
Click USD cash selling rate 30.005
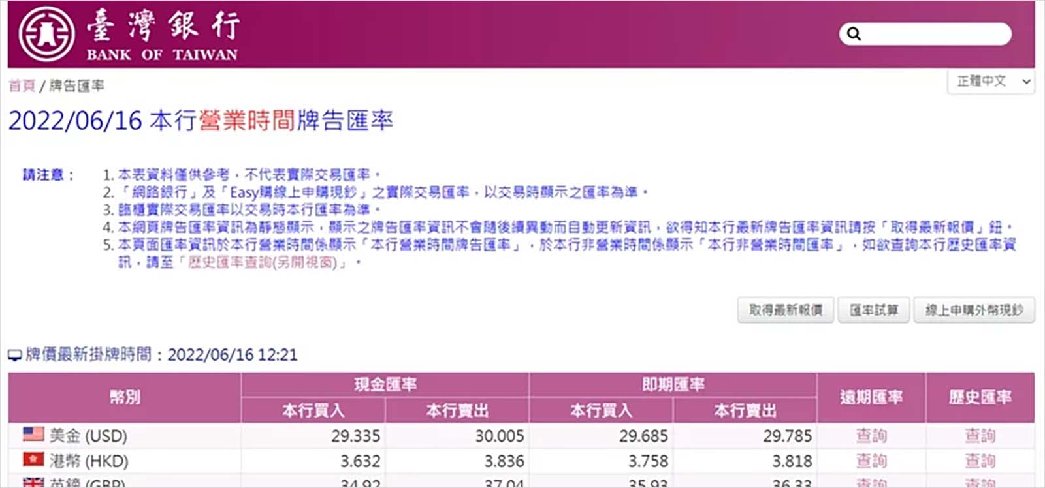tap(500, 435)
